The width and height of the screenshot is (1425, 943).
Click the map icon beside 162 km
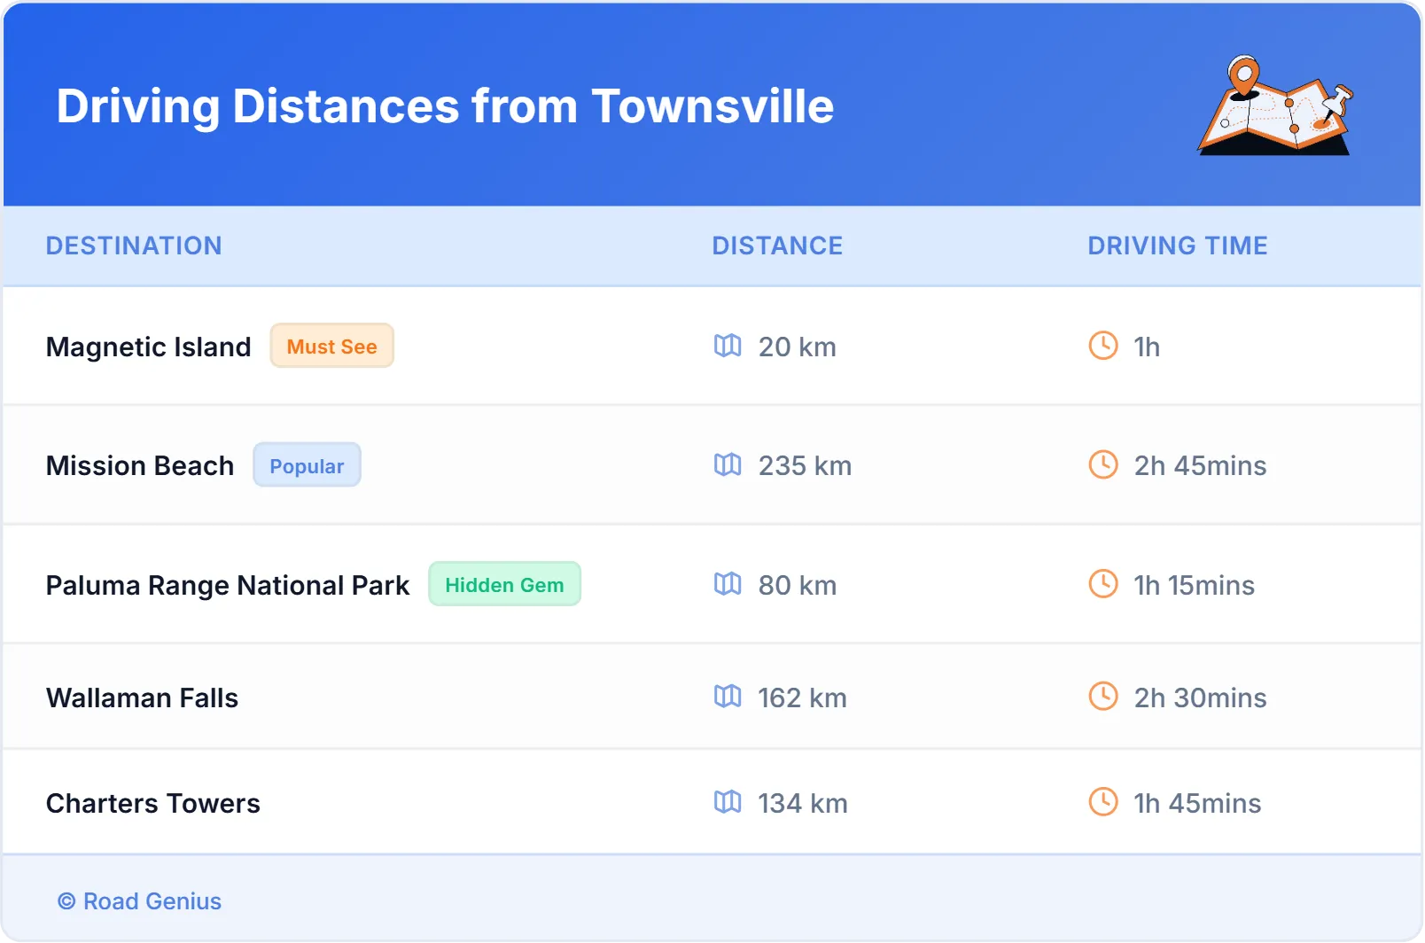[x=728, y=697]
